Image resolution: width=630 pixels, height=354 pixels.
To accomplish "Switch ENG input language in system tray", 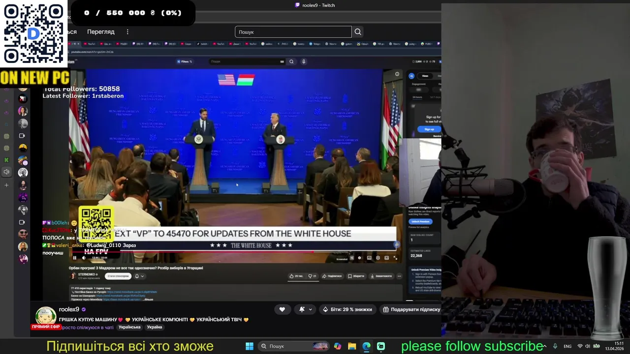I will [x=567, y=346].
